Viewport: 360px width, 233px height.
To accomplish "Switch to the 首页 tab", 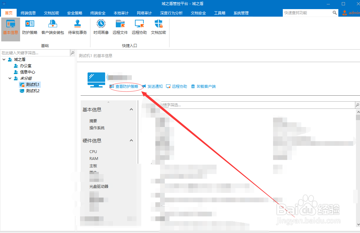I will [9, 13].
